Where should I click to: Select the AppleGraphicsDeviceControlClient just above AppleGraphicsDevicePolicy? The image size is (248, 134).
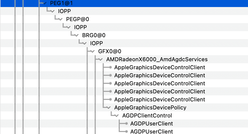point(160,99)
